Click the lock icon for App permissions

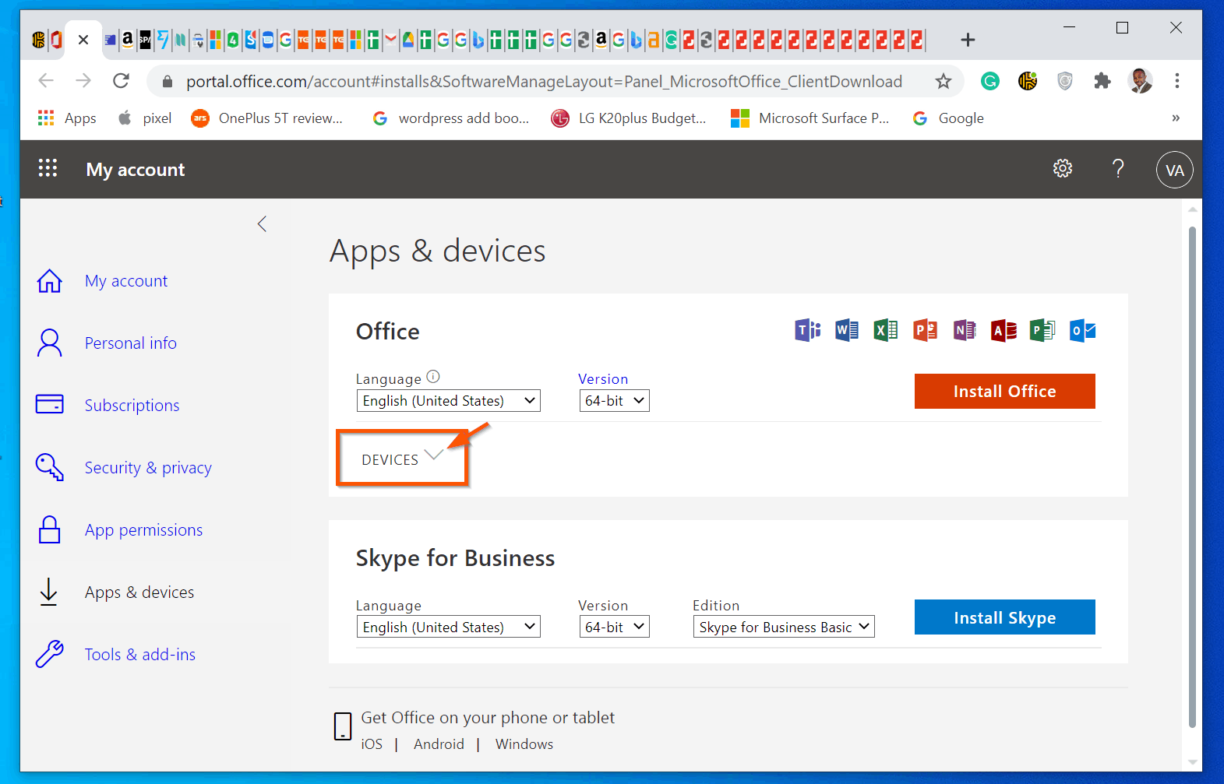click(50, 529)
